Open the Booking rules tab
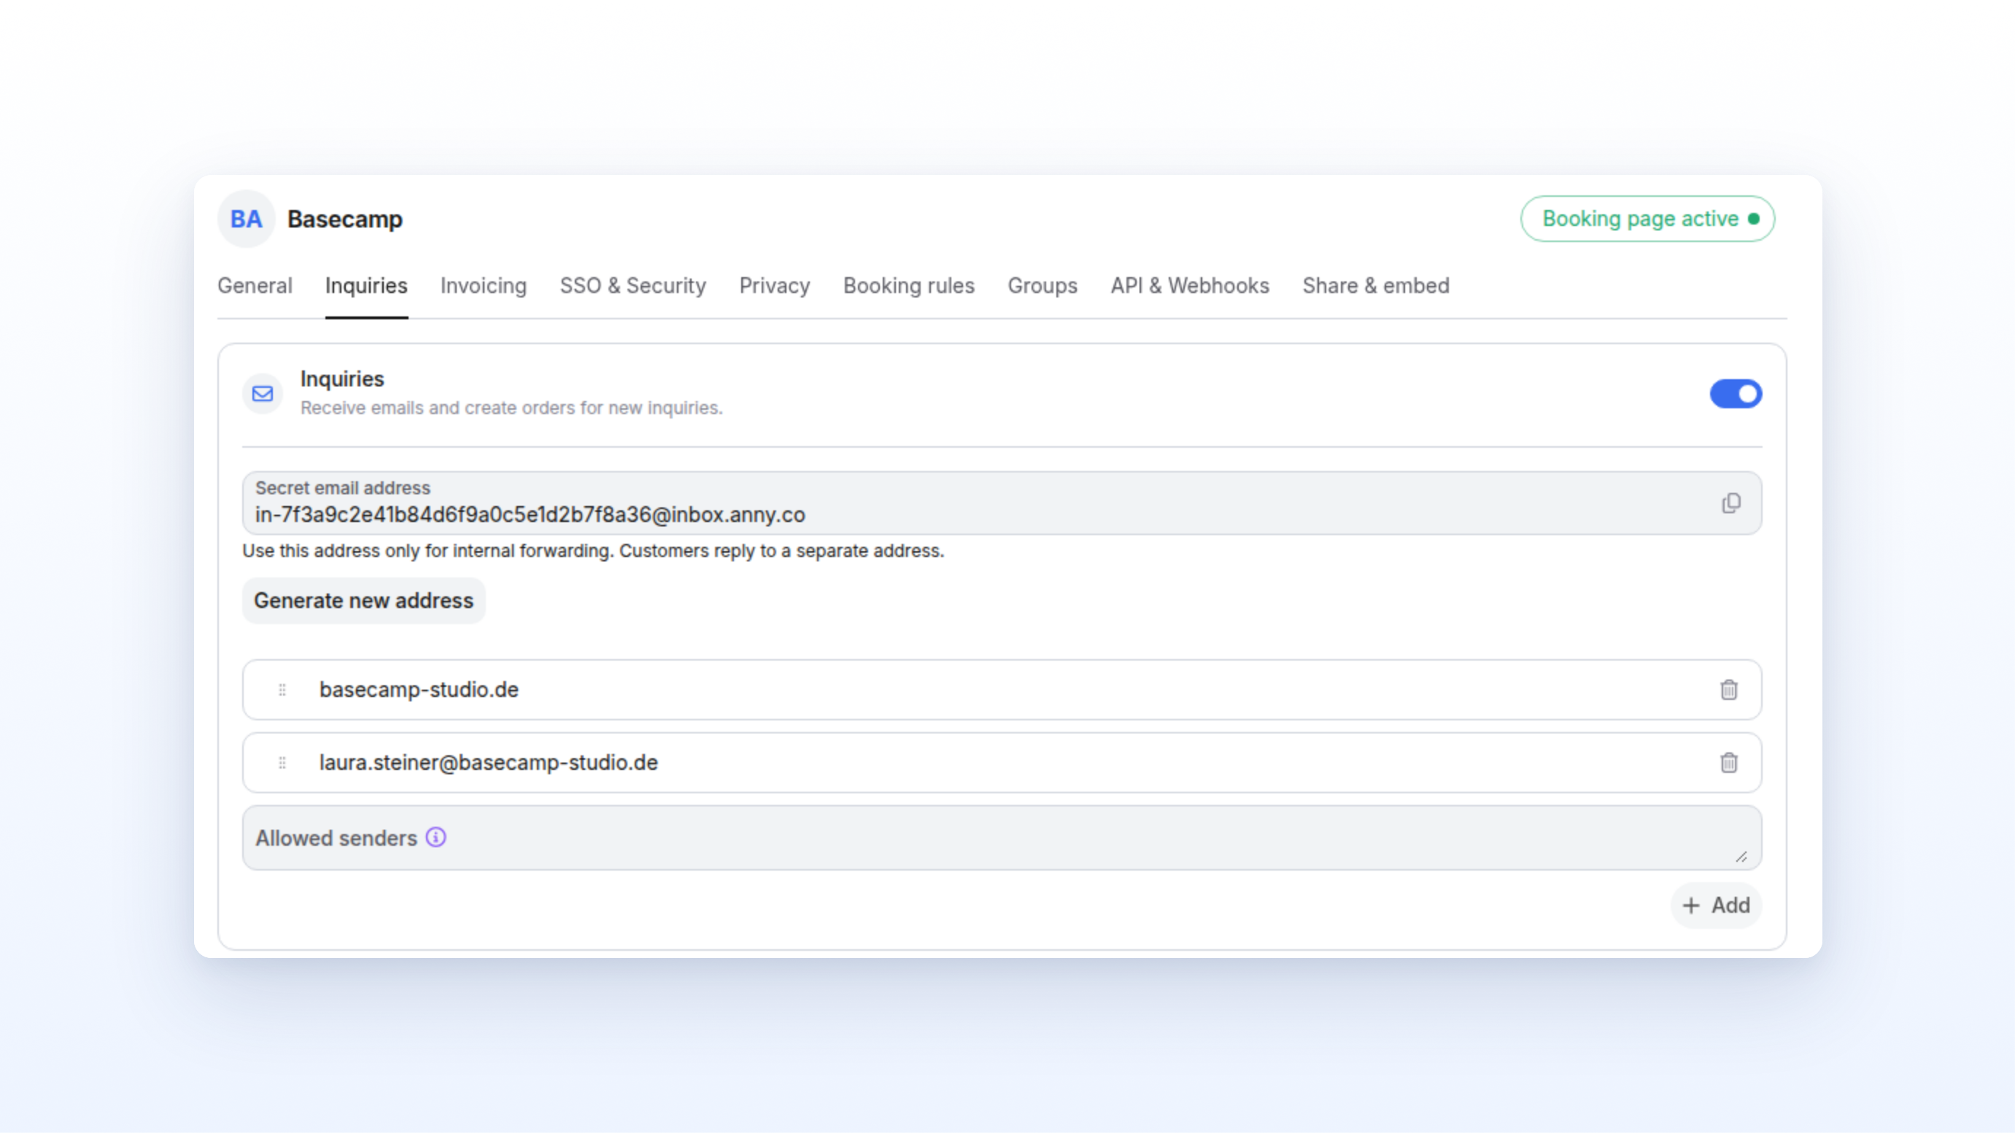This screenshot has width=2015, height=1133. [x=909, y=287]
